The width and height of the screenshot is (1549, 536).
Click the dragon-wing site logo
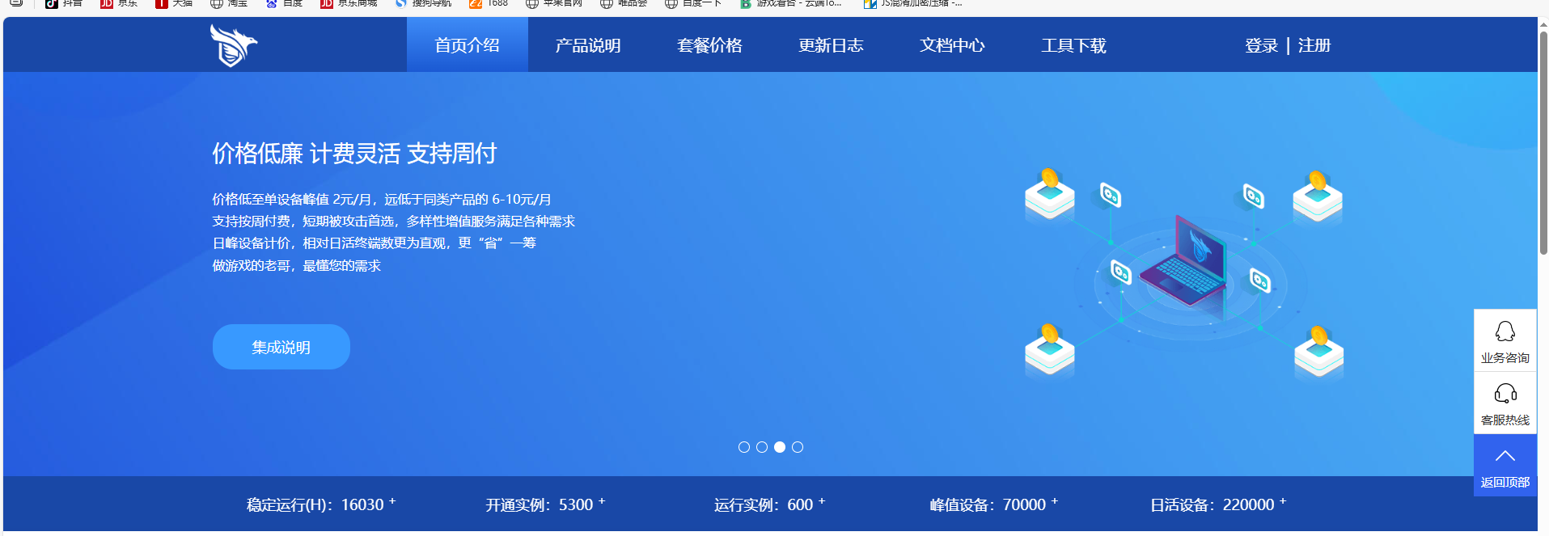233,45
